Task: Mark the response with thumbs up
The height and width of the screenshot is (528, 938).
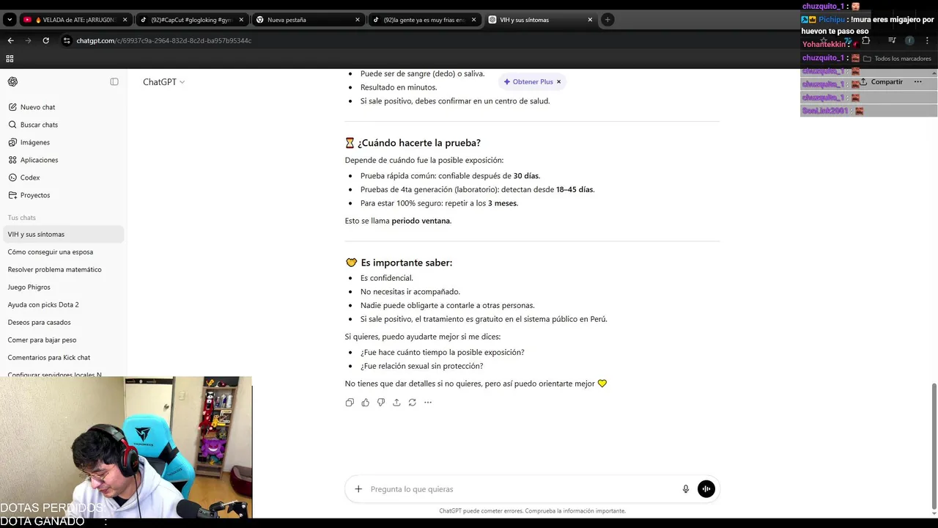Action: point(365,403)
